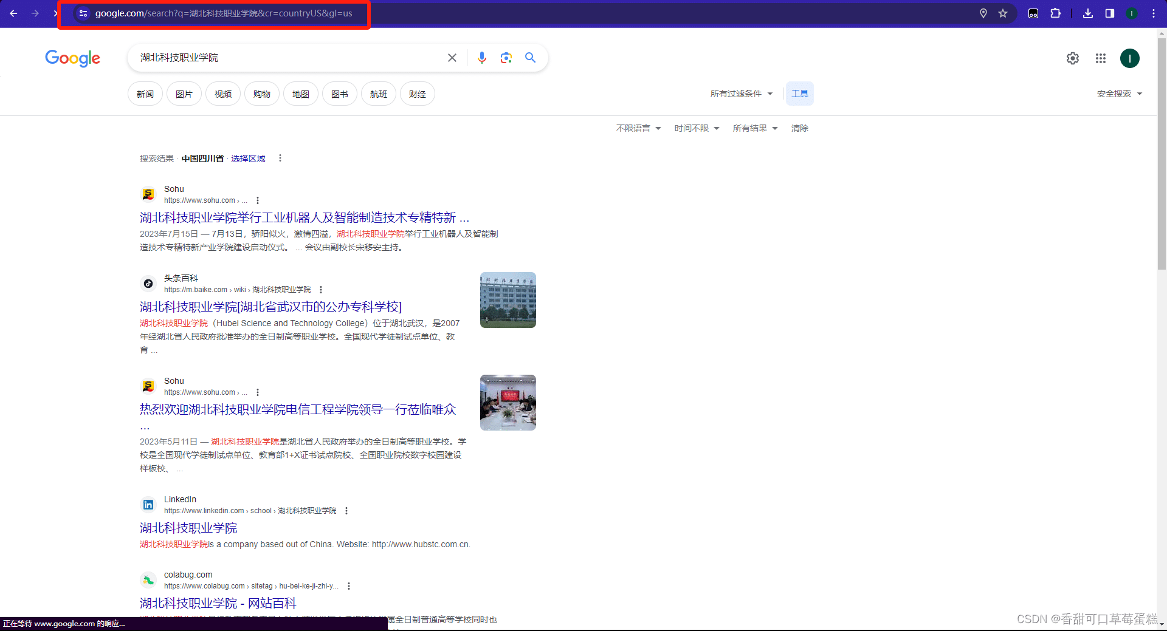Viewport: 1167px width, 631px height.
Task: Open the browser downloads icon
Action: [x=1088, y=13]
